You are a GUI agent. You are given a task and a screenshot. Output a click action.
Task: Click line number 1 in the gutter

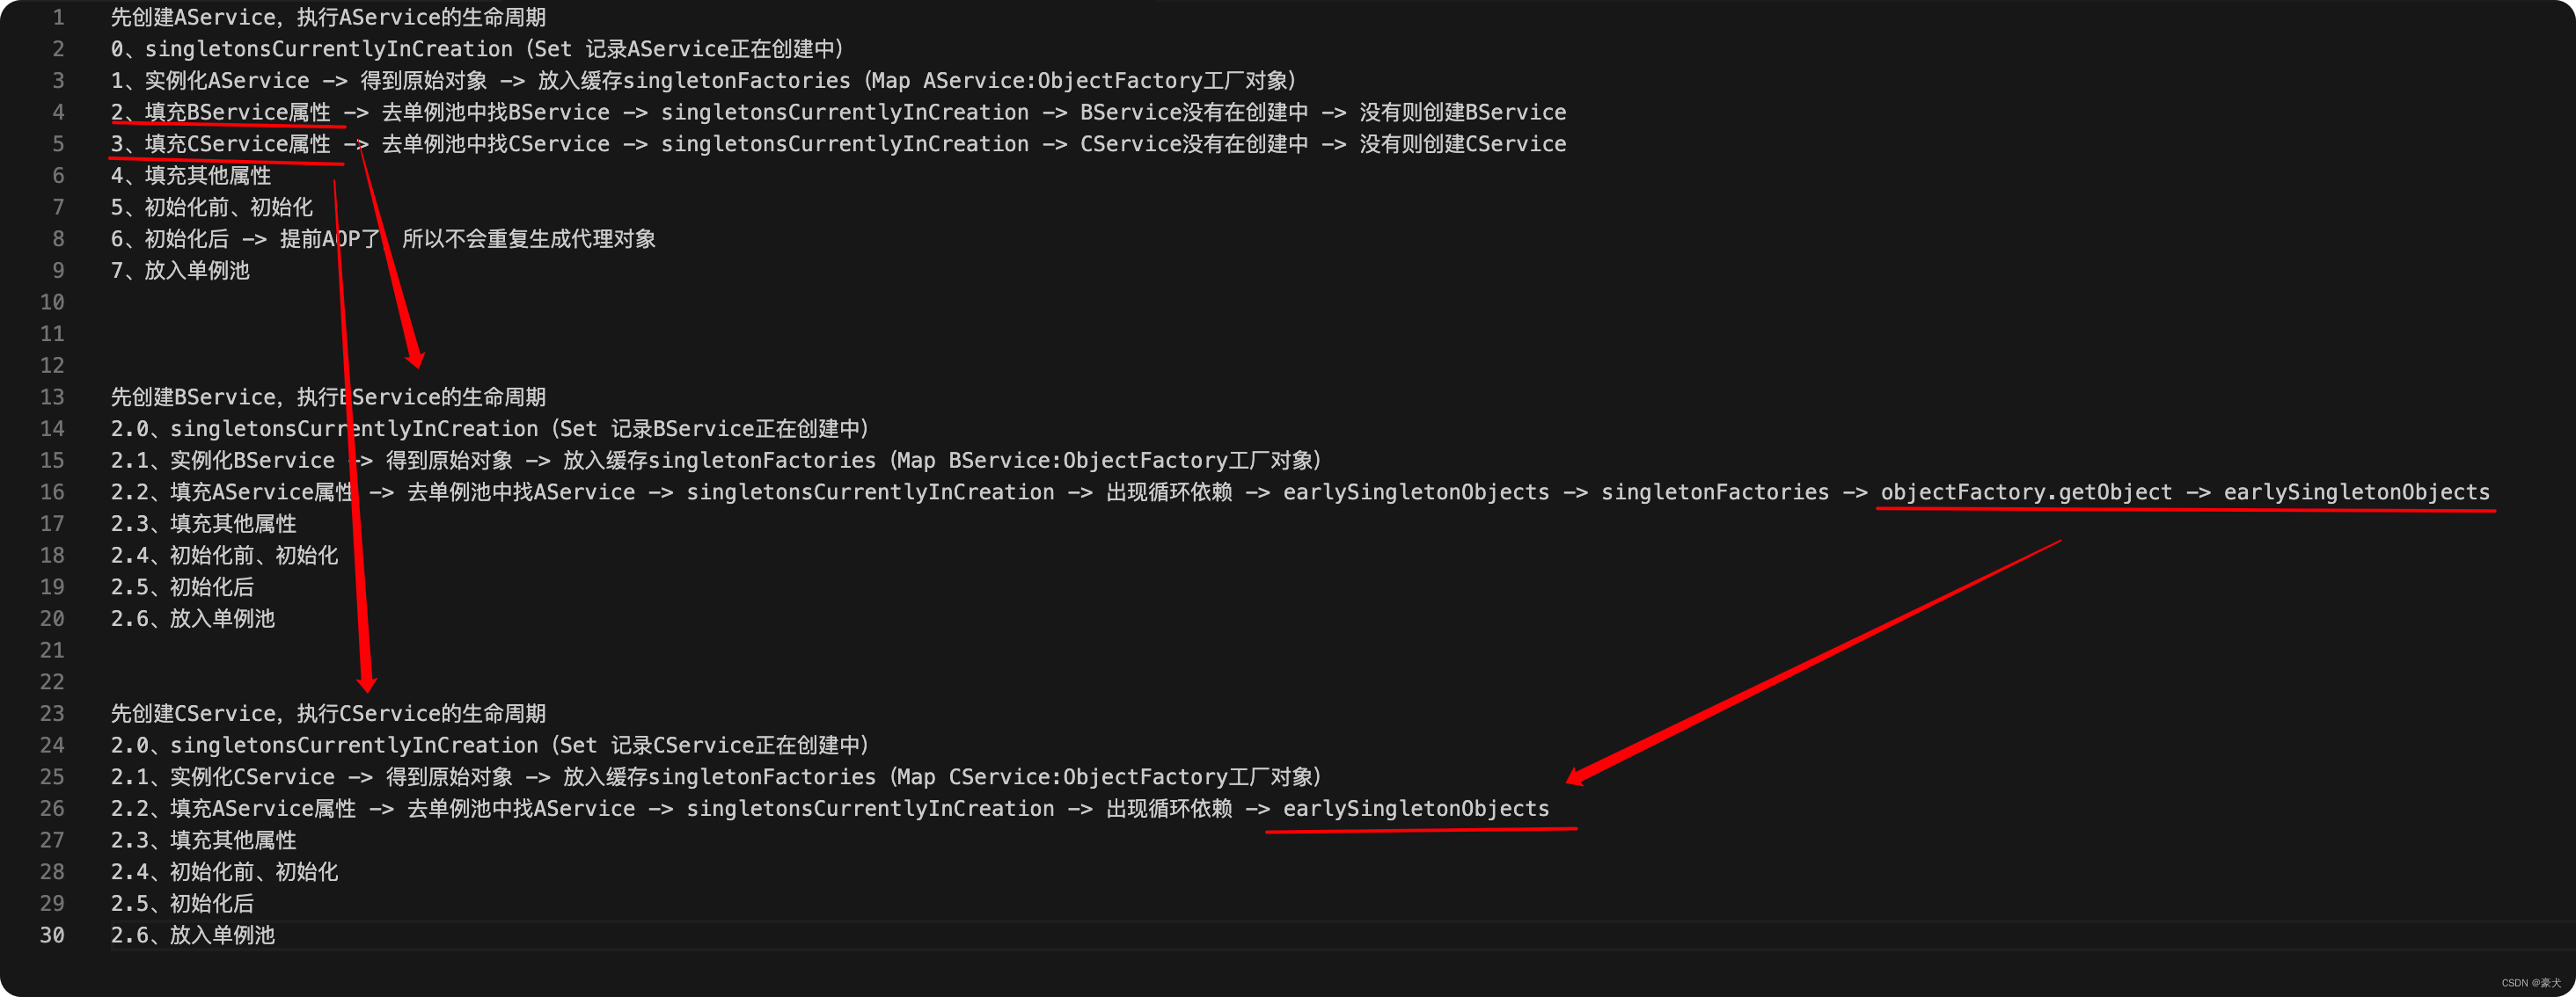[x=58, y=17]
